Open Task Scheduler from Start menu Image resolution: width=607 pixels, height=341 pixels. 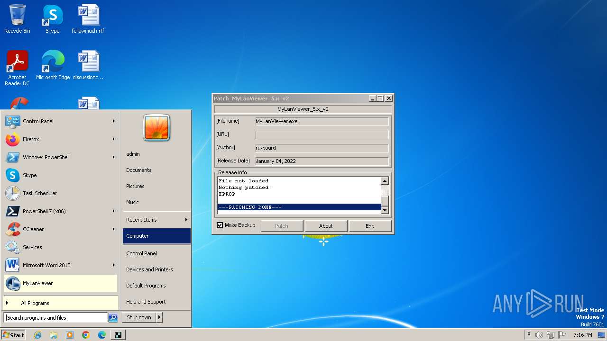[60, 193]
